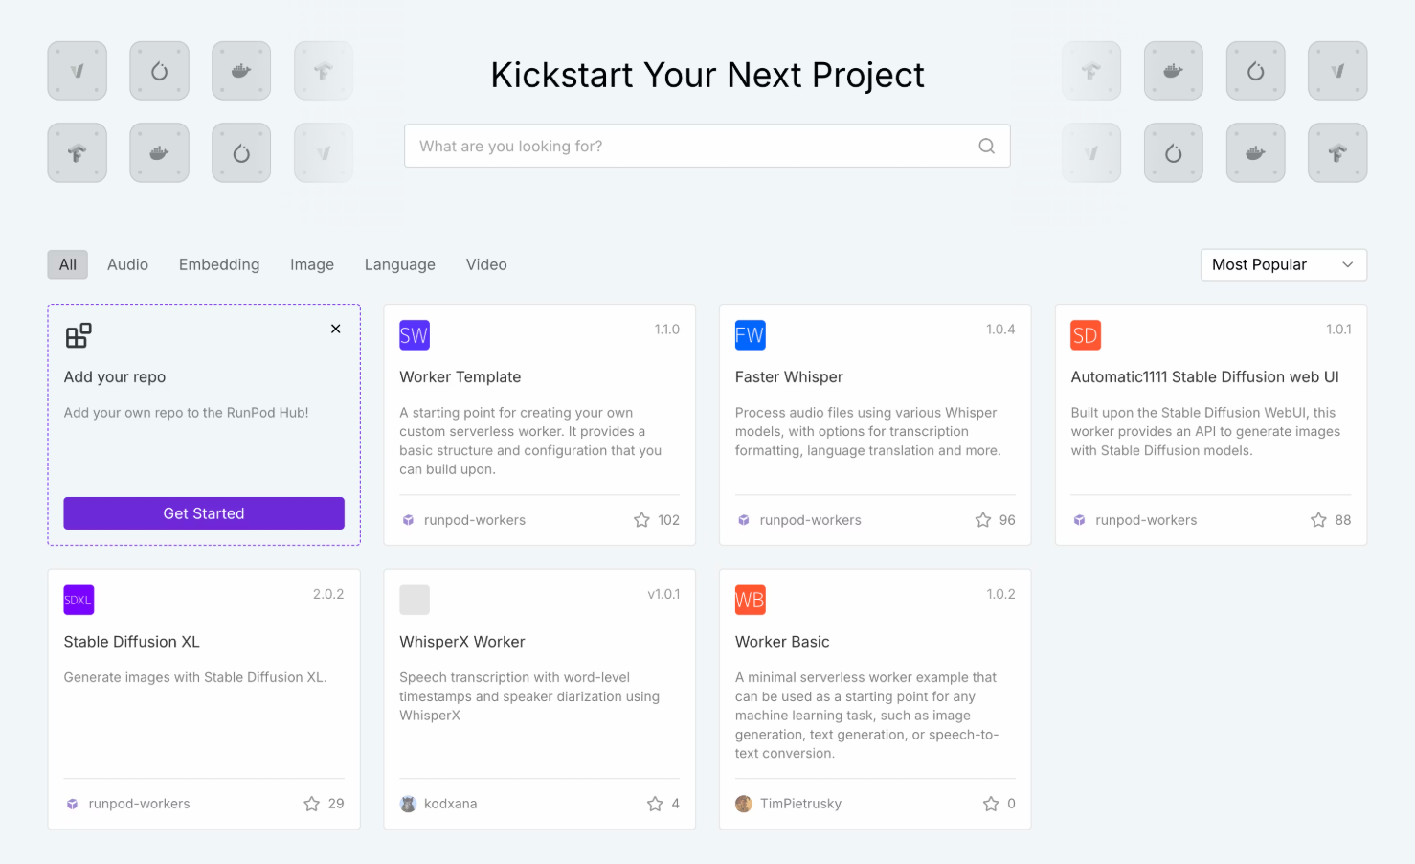The image size is (1415, 864).
Task: Select the Language category filter
Action: [x=399, y=264]
